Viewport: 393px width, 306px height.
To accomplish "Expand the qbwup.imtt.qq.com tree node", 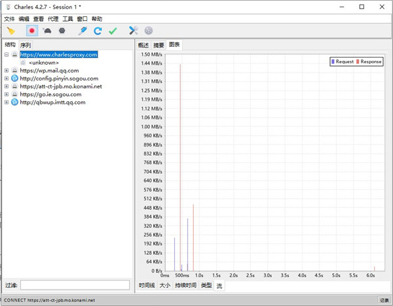I will pos(7,102).
